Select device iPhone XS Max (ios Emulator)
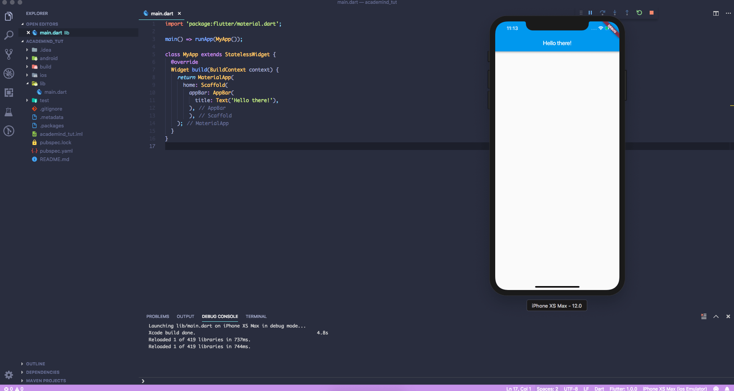The height and width of the screenshot is (391, 734). [675, 388]
